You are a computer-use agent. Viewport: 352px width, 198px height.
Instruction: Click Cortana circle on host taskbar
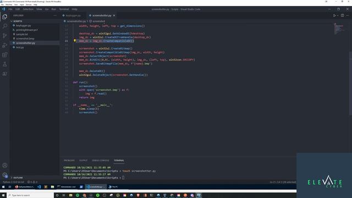[57, 195]
